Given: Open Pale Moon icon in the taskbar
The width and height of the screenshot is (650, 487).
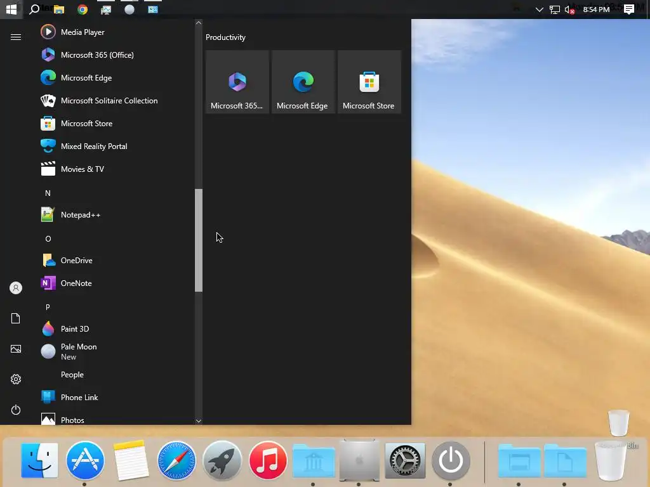Looking at the screenshot, I should click(129, 9).
